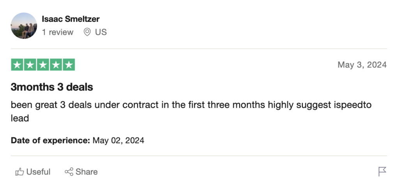Image resolution: width=399 pixels, height=186 pixels.
Task: Click the second green rating star
Action: click(30, 65)
